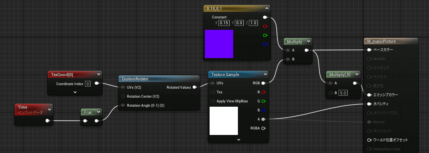
Task: Select the RGBA output pin on Texture Sample
Action: coord(263,128)
